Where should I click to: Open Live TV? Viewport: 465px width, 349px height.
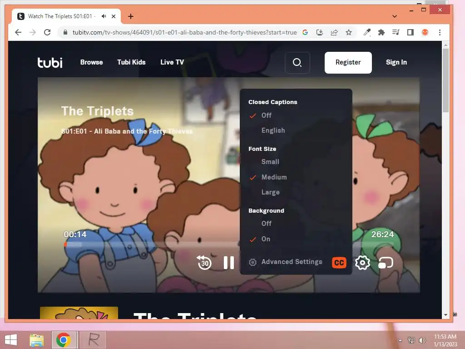(172, 62)
